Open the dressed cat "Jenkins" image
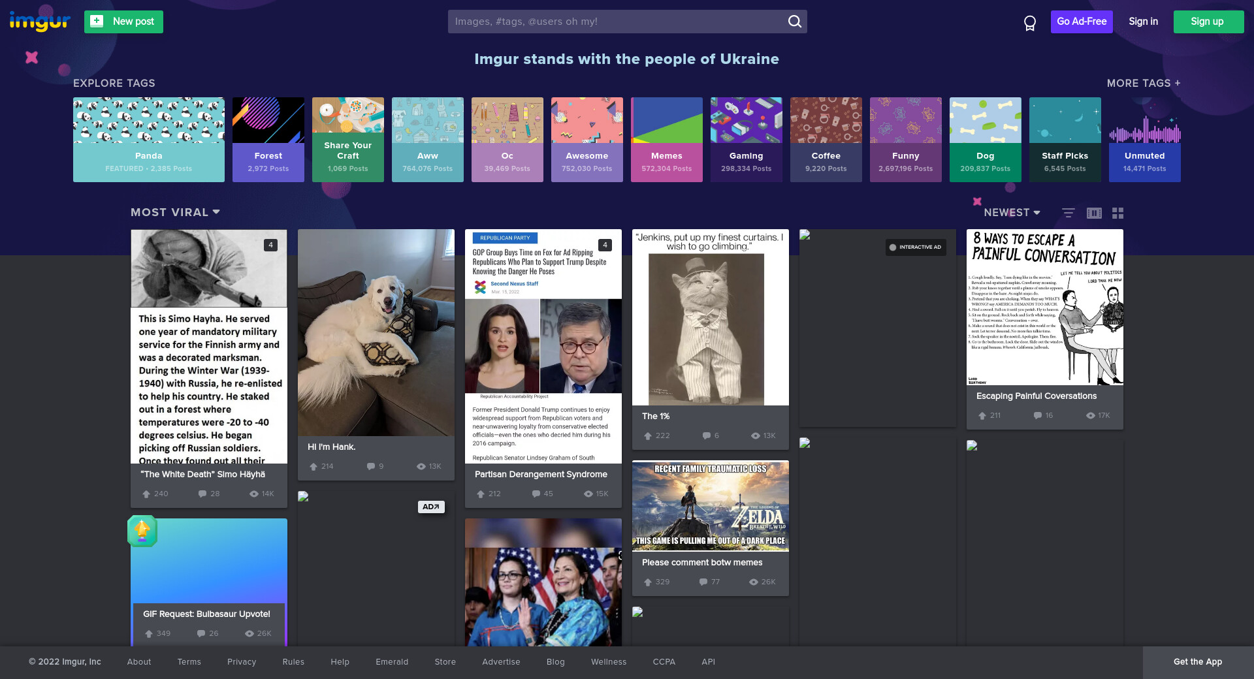The height and width of the screenshot is (679, 1254). tap(711, 317)
